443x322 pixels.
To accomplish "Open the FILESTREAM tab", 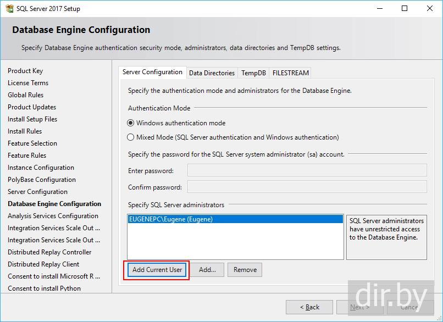I will click(x=290, y=73).
